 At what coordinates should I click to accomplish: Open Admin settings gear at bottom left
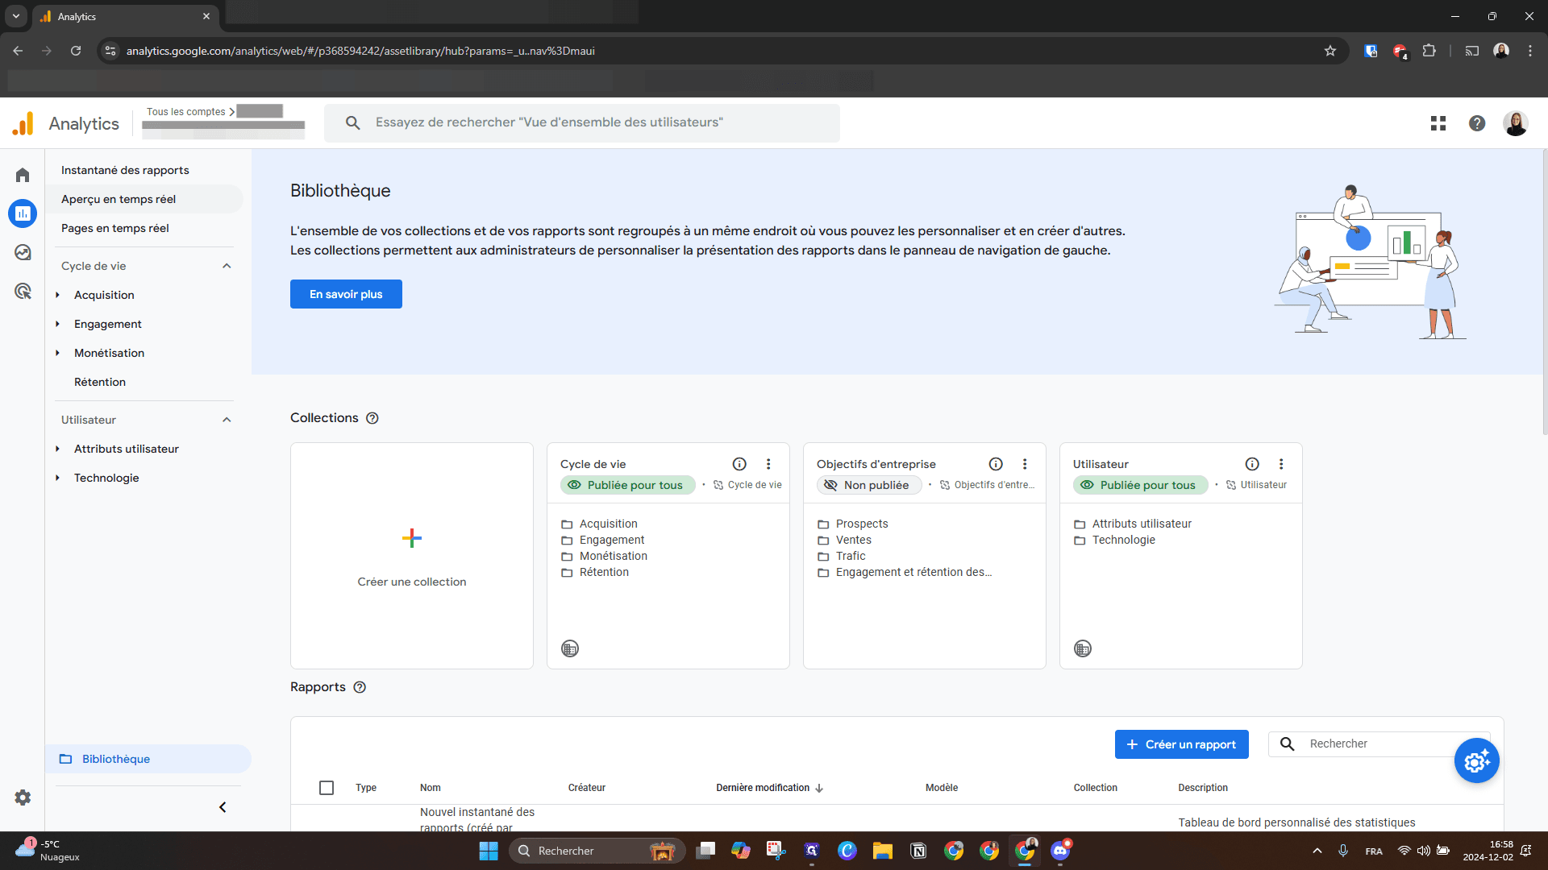coord(23,797)
